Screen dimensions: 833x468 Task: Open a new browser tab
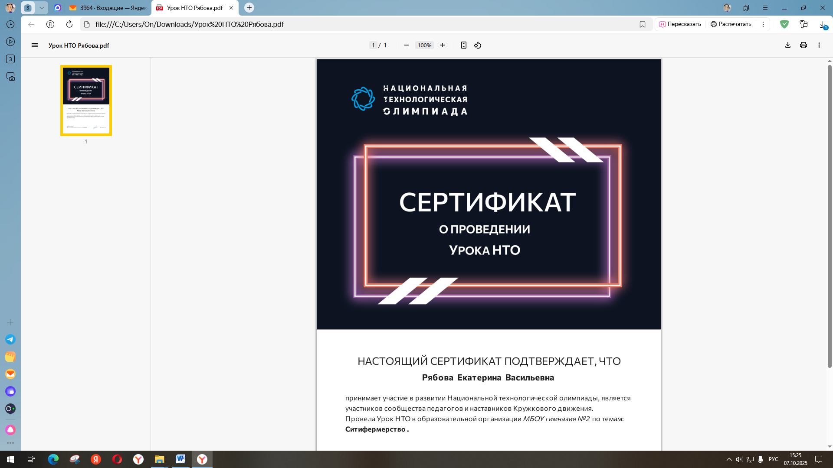(x=249, y=8)
